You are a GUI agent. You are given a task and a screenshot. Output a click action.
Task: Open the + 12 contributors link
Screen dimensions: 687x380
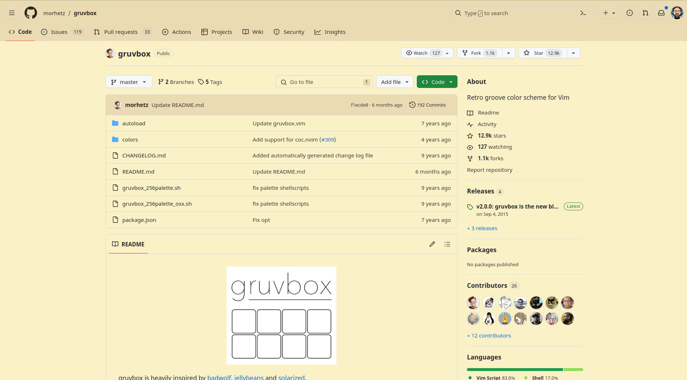pyautogui.click(x=489, y=335)
